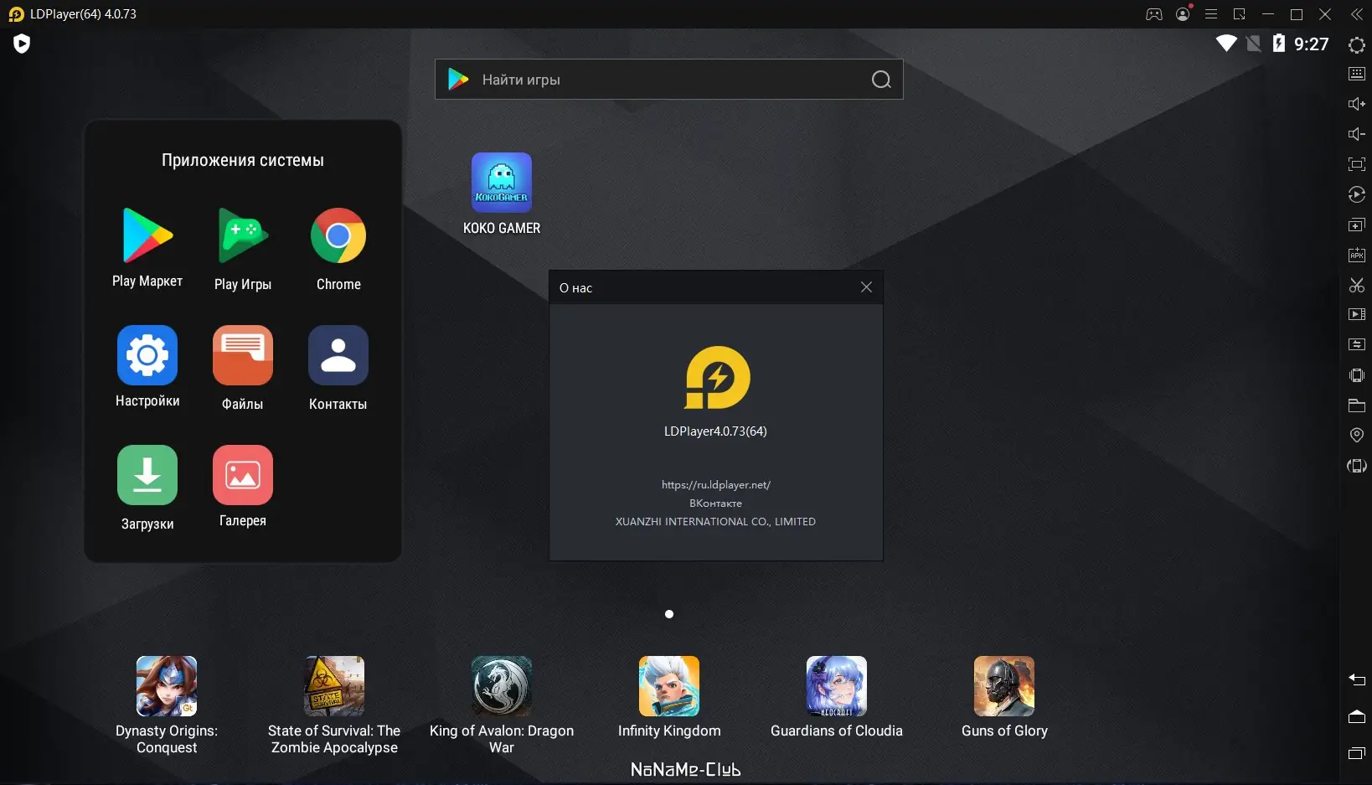Open the ВКонтакте link in the dialog
Image resolution: width=1372 pixels, height=785 pixels.
(x=716, y=503)
